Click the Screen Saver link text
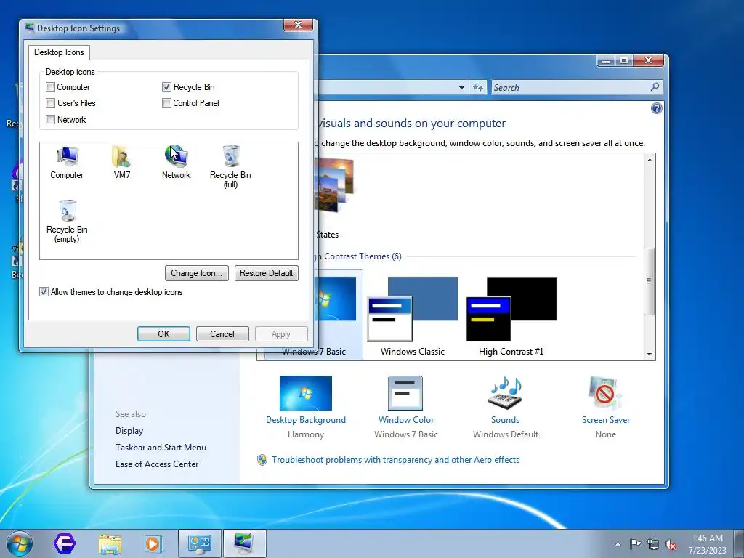Image resolution: width=744 pixels, height=558 pixels. coord(606,420)
